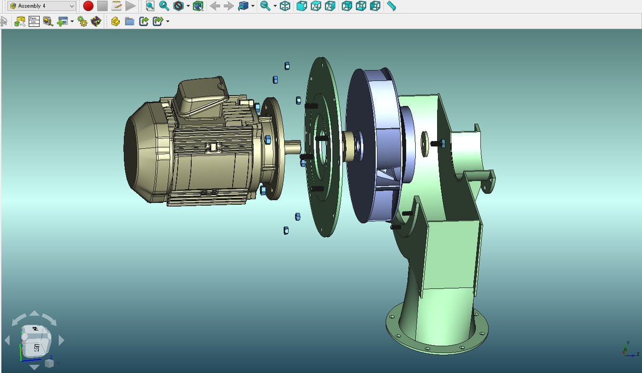The width and height of the screenshot is (642, 373).
Task: Click the prohibited-circle tool icon
Action: coord(178,6)
